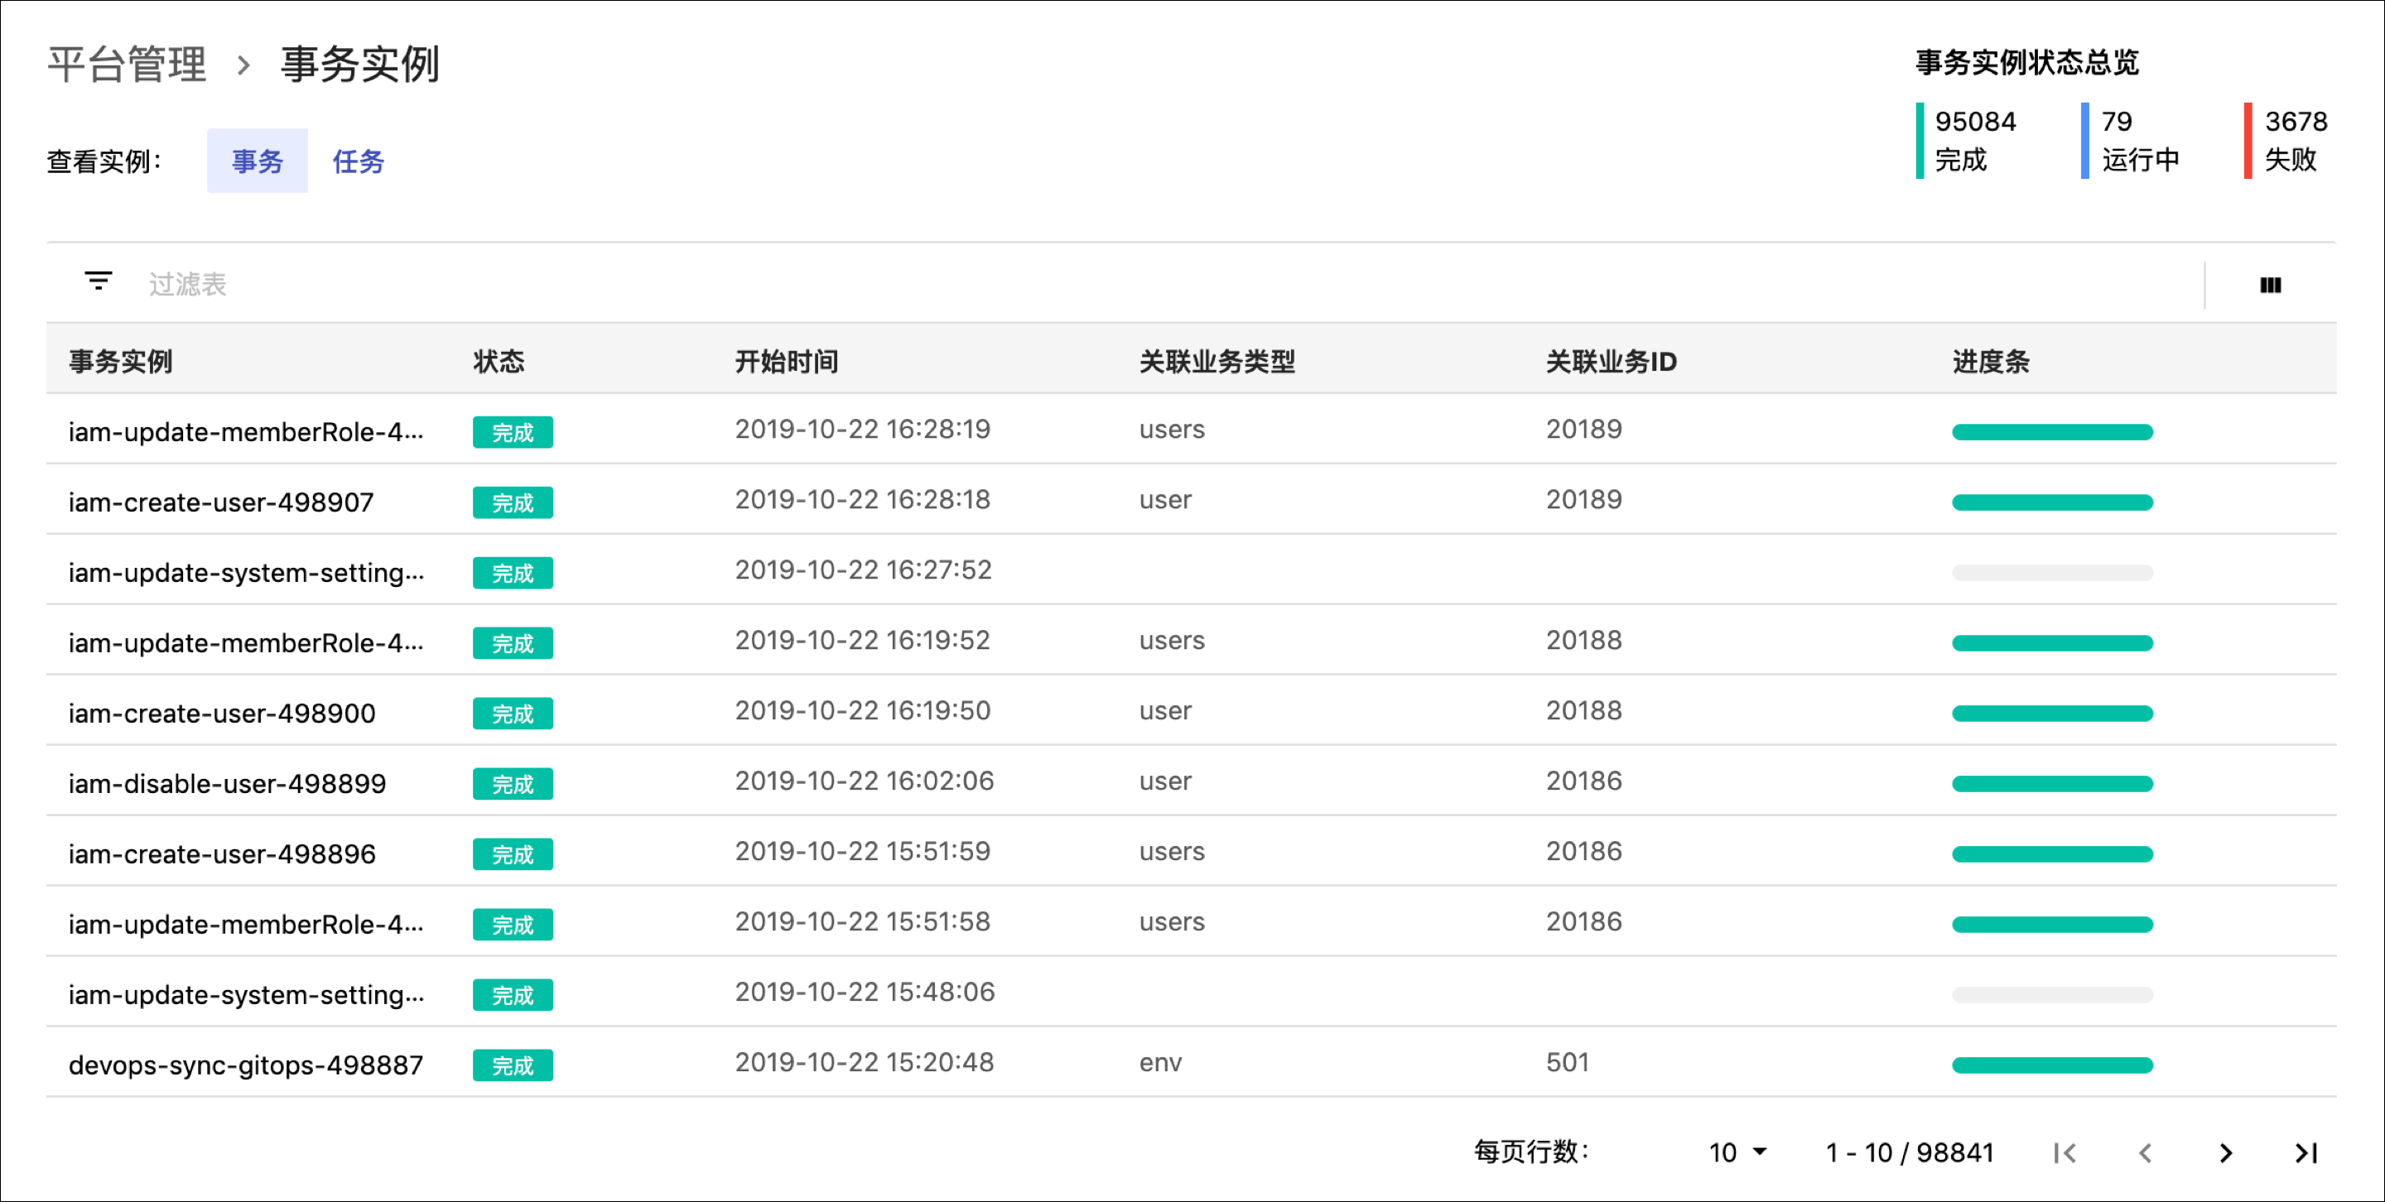Click the empty progress bar in the 16:27:52 row
The width and height of the screenshot is (2385, 1202).
point(2053,573)
